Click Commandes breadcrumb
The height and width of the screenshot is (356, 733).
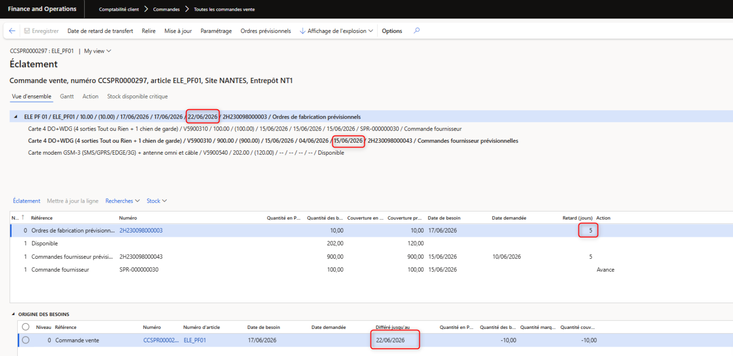[166, 9]
